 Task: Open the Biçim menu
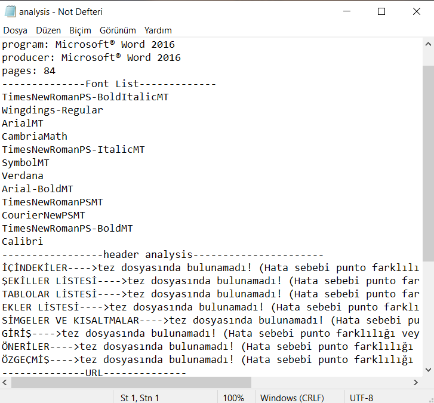tap(80, 30)
